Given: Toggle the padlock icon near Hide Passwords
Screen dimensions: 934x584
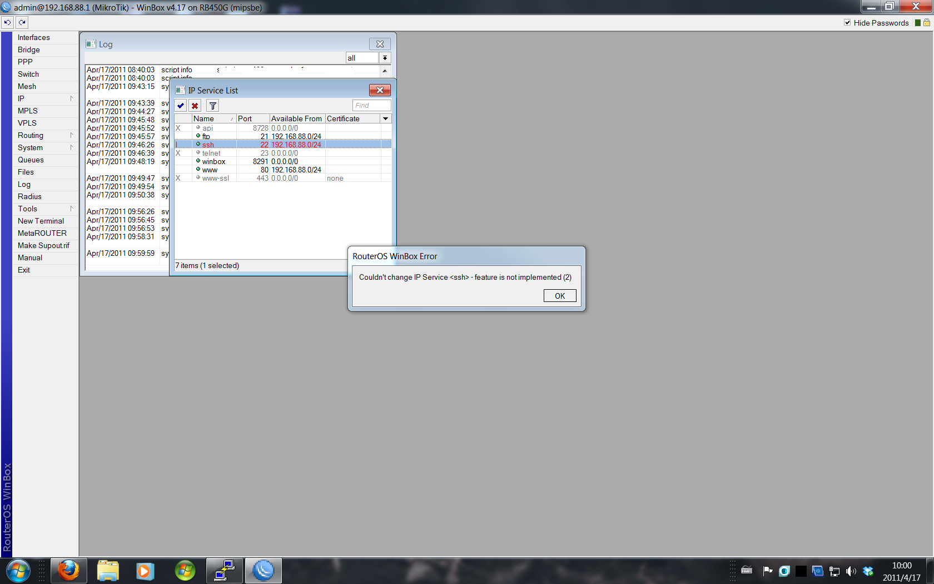Looking at the screenshot, I should [x=926, y=23].
